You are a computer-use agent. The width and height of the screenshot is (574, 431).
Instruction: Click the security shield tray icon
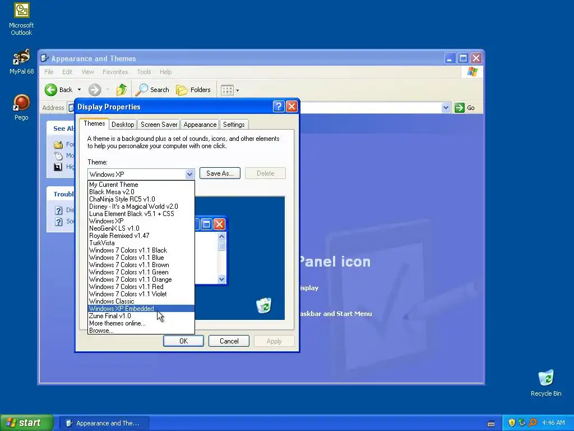pyautogui.click(x=512, y=423)
